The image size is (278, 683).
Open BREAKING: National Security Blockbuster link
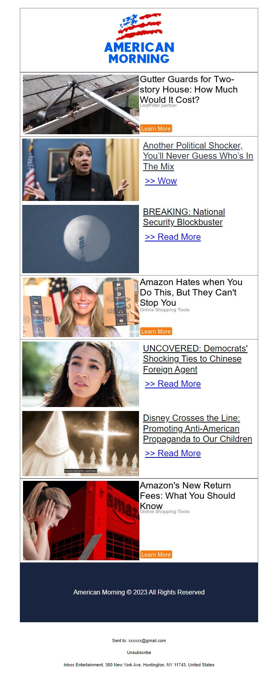coord(184,217)
